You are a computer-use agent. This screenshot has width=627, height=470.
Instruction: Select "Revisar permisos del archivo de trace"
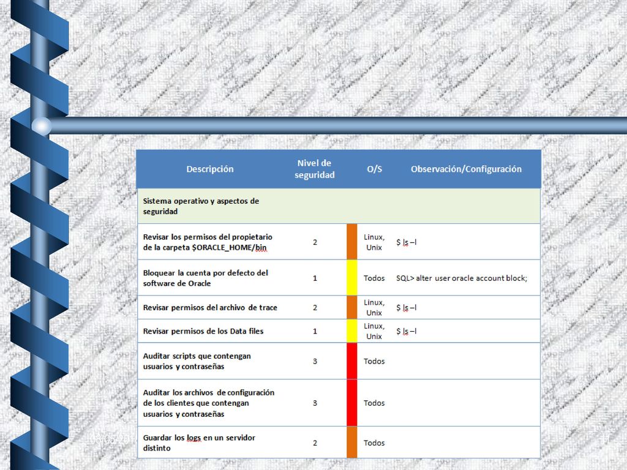(210, 307)
